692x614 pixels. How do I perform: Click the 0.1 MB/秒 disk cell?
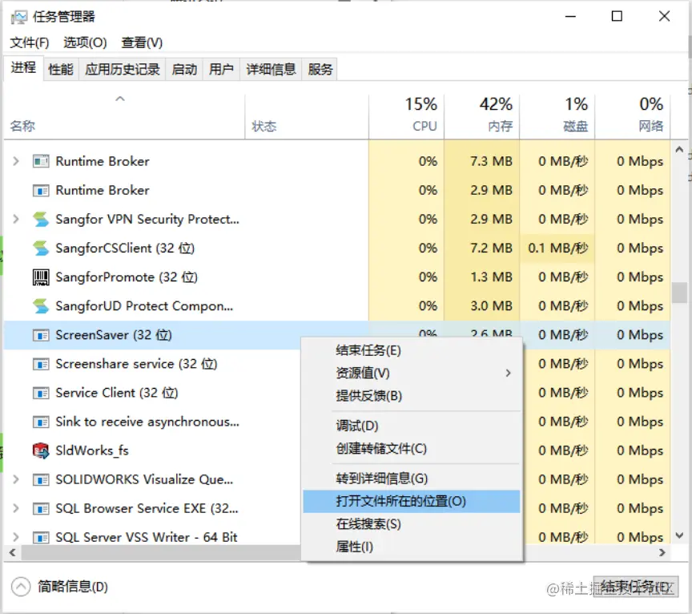557,248
